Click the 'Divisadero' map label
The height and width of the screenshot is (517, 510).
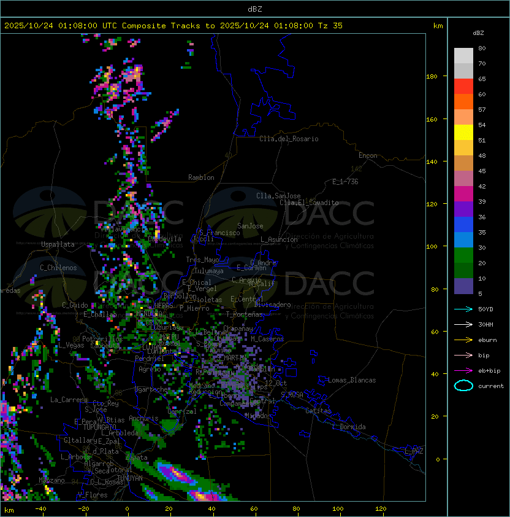pyautogui.click(x=272, y=305)
